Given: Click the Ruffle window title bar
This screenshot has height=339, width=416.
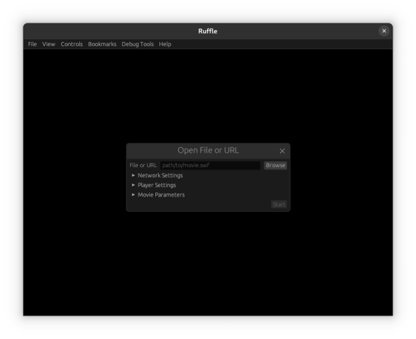Looking at the screenshot, I should (207, 31).
